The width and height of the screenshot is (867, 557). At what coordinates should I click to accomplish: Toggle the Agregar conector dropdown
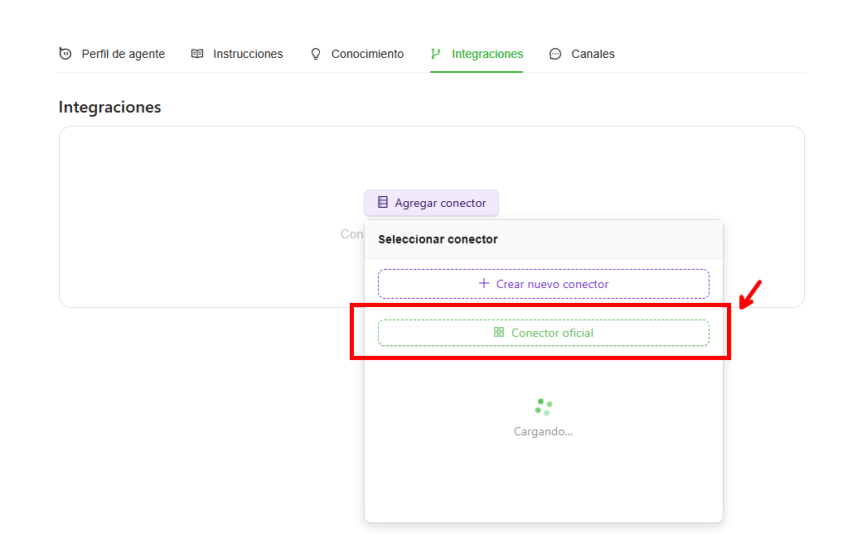pos(431,203)
